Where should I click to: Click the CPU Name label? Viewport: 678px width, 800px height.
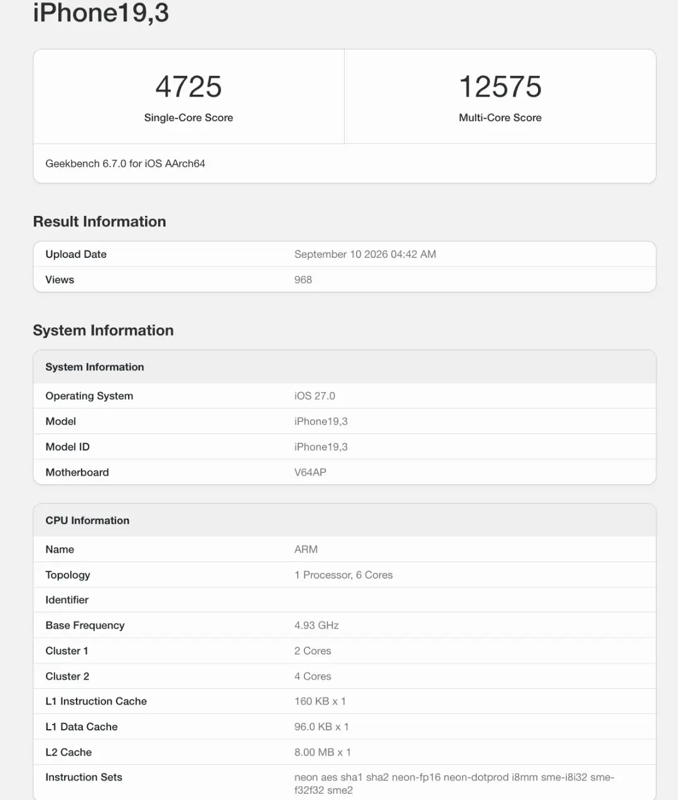point(60,550)
